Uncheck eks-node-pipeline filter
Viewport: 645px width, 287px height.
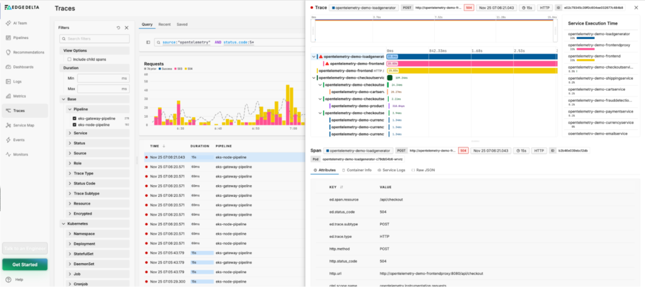74,125
